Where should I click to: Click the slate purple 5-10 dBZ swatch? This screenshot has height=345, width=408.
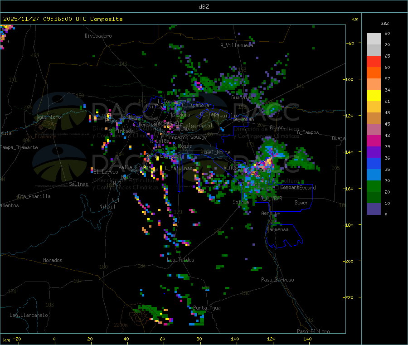(374, 209)
